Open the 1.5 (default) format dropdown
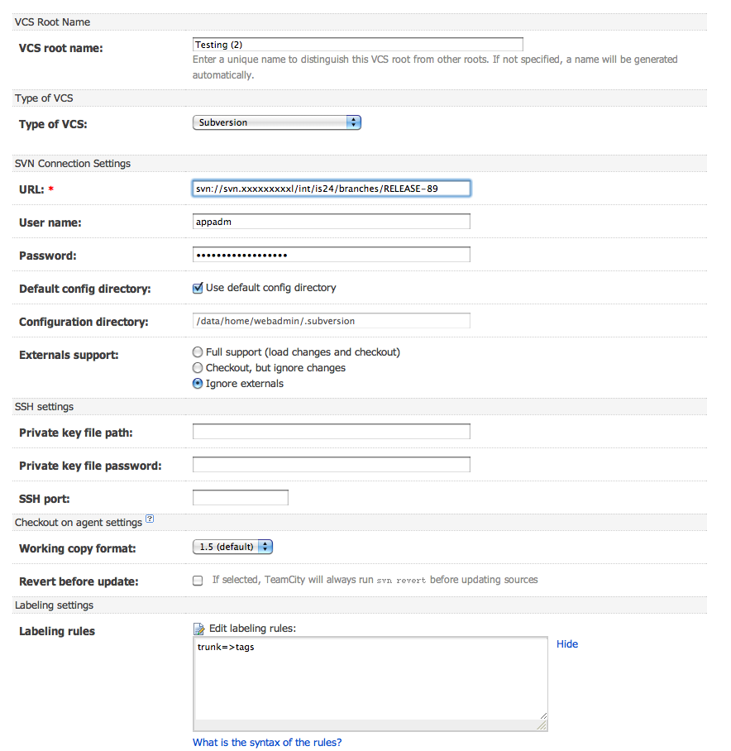The width and height of the screenshot is (731, 751). 232,547
